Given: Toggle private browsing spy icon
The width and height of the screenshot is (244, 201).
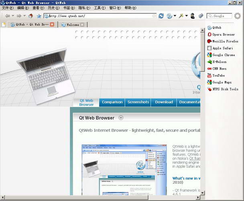Looking at the screenshot, I should [x=193, y=16].
